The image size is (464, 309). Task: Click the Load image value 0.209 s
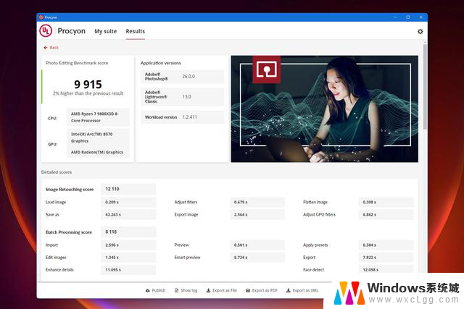128,203
